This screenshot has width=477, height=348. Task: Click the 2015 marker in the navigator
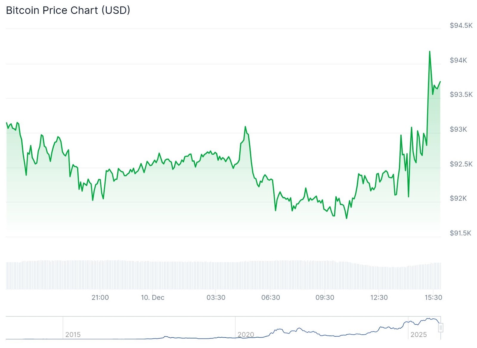tap(73, 335)
